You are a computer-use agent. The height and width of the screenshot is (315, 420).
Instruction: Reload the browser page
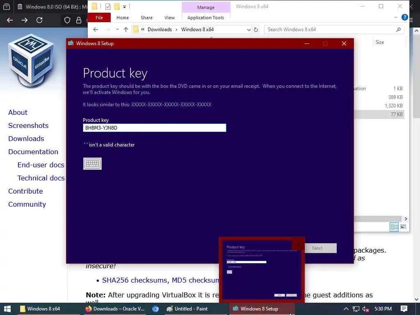point(39,20)
